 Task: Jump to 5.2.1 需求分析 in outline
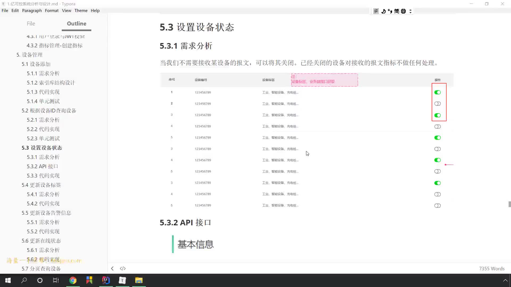(x=43, y=120)
